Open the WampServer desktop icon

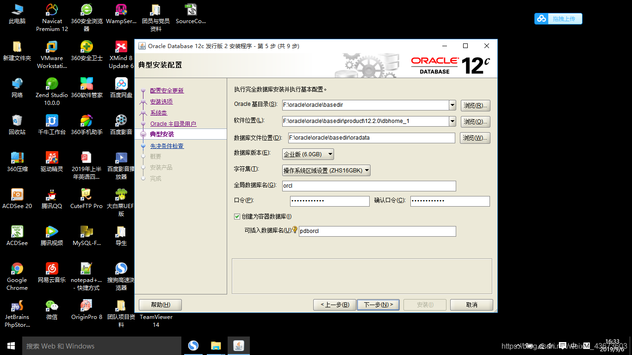point(121,14)
